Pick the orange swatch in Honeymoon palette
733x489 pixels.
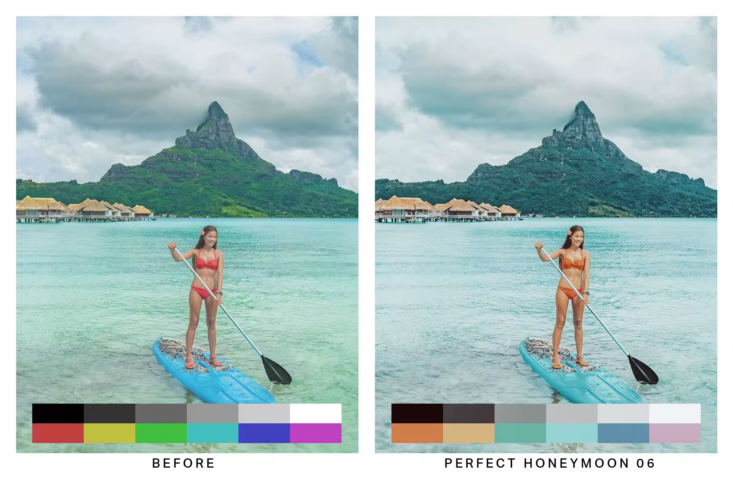417,433
